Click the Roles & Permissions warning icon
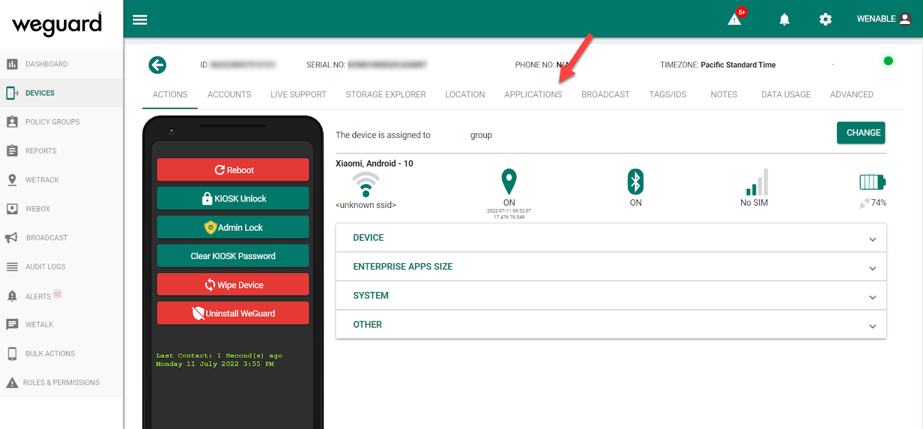 [12, 382]
